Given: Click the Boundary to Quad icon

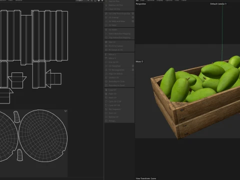Looking at the screenshot, I should (106, 85).
